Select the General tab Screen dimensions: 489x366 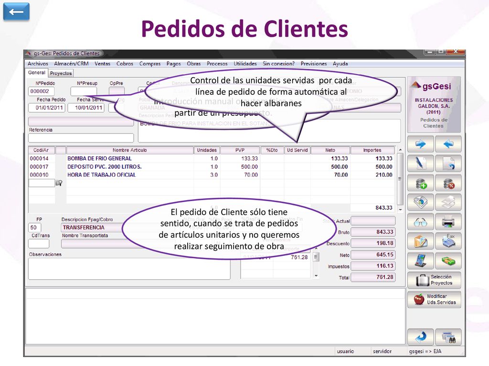coord(36,72)
